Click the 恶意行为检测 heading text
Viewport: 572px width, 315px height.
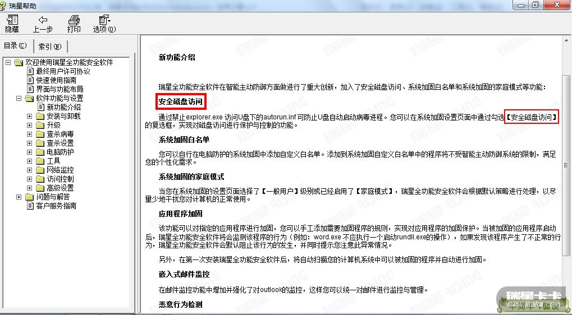coord(181,304)
